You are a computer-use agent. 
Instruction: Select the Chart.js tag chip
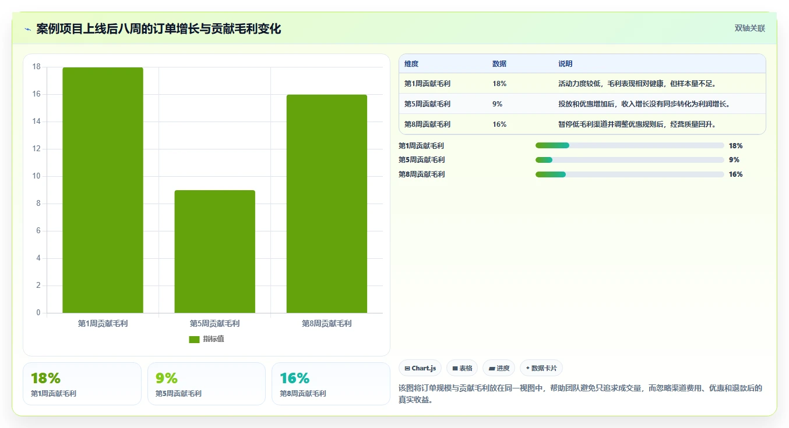[420, 368]
